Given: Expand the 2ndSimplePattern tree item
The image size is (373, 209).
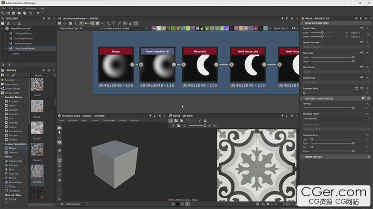Looking at the screenshot, I should click(x=6, y=38).
